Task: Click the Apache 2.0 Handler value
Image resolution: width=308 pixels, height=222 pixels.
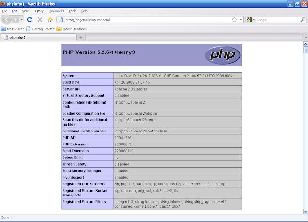Action: pyautogui.click(x=131, y=89)
